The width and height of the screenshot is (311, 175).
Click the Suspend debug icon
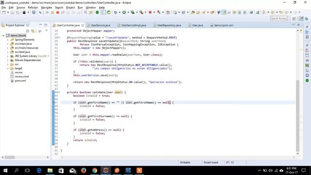coord(52,13)
